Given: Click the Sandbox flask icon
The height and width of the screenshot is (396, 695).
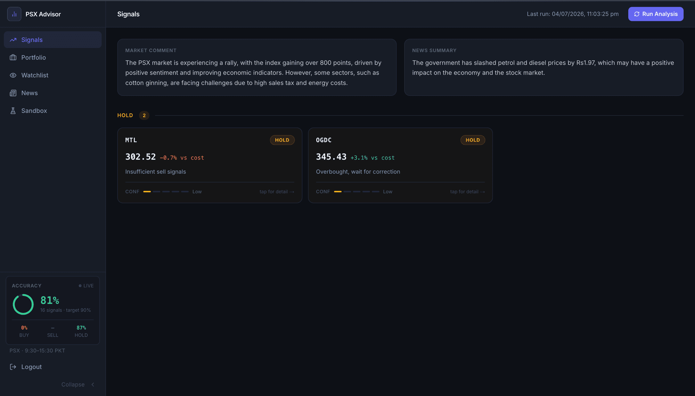Looking at the screenshot, I should pyautogui.click(x=13, y=111).
